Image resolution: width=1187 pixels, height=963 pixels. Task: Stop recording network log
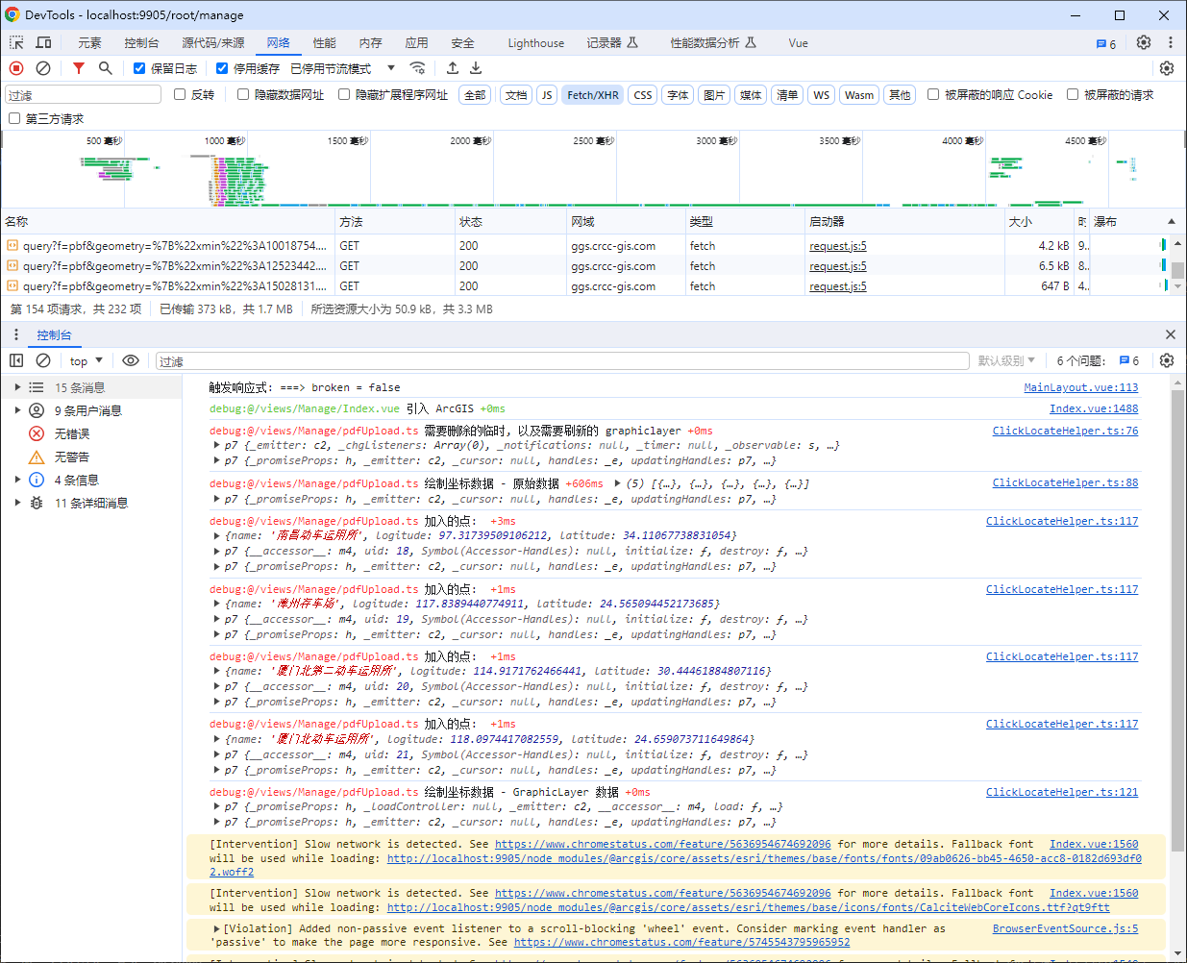pos(16,68)
